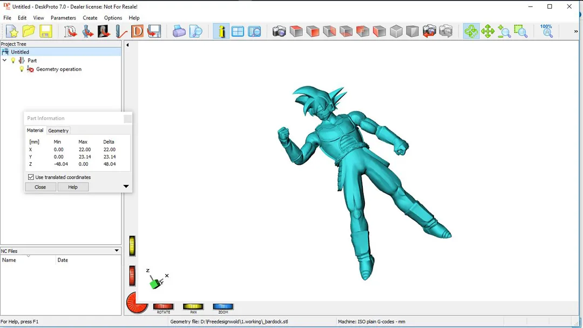Collapse the side panel with left arrow
This screenshot has height=328, width=583.
click(127, 45)
